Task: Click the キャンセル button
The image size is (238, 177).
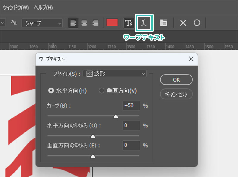Action: 176,94
